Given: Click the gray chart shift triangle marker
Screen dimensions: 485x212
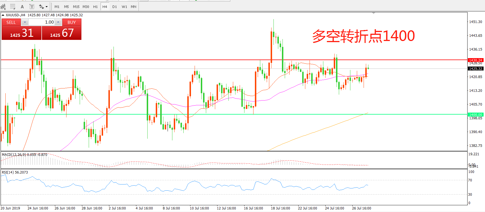Looking at the screenshot, I should click(x=373, y=13).
